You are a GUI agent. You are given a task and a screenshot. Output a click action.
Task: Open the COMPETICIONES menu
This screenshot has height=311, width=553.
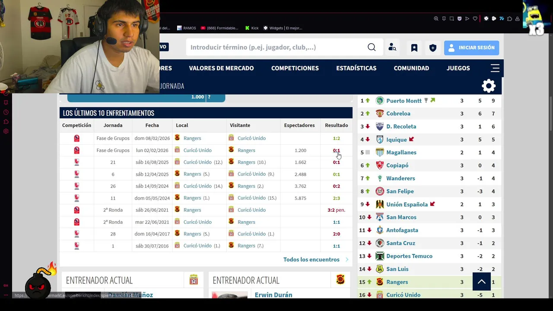pyautogui.click(x=295, y=68)
